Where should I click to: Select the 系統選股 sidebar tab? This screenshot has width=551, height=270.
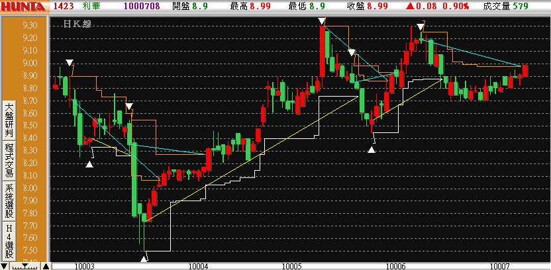9,200
